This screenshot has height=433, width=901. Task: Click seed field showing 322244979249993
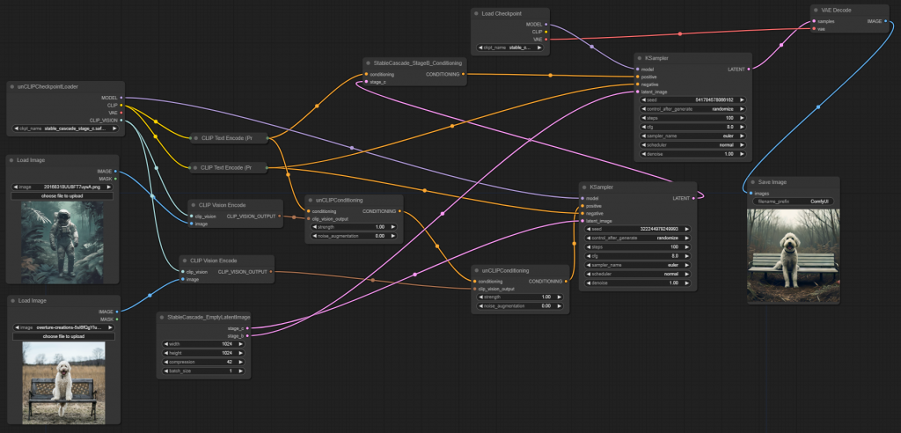tap(637, 228)
